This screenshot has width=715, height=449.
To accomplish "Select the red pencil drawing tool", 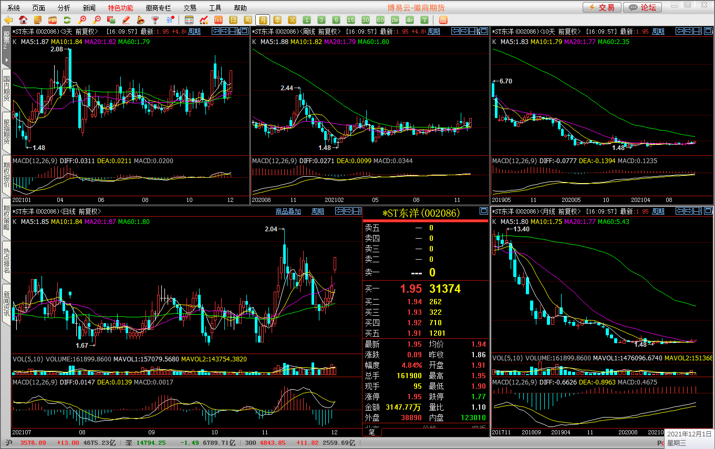I will [126, 20].
